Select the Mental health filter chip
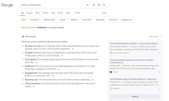The width and height of the screenshot is (169, 101). (49, 20)
